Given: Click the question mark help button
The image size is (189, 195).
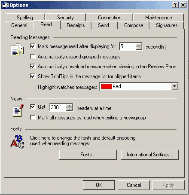Looking at the screenshot, I should click(175, 5).
